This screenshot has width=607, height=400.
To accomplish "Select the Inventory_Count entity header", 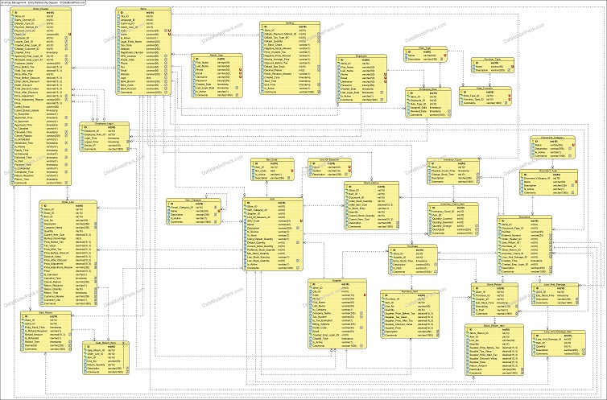I will pyautogui.click(x=453, y=159).
